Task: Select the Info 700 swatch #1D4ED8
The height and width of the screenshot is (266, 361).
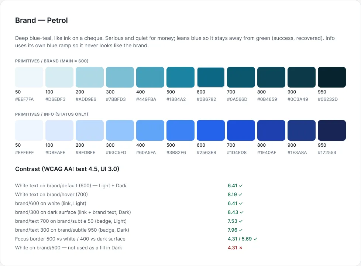Action: tap(241, 130)
